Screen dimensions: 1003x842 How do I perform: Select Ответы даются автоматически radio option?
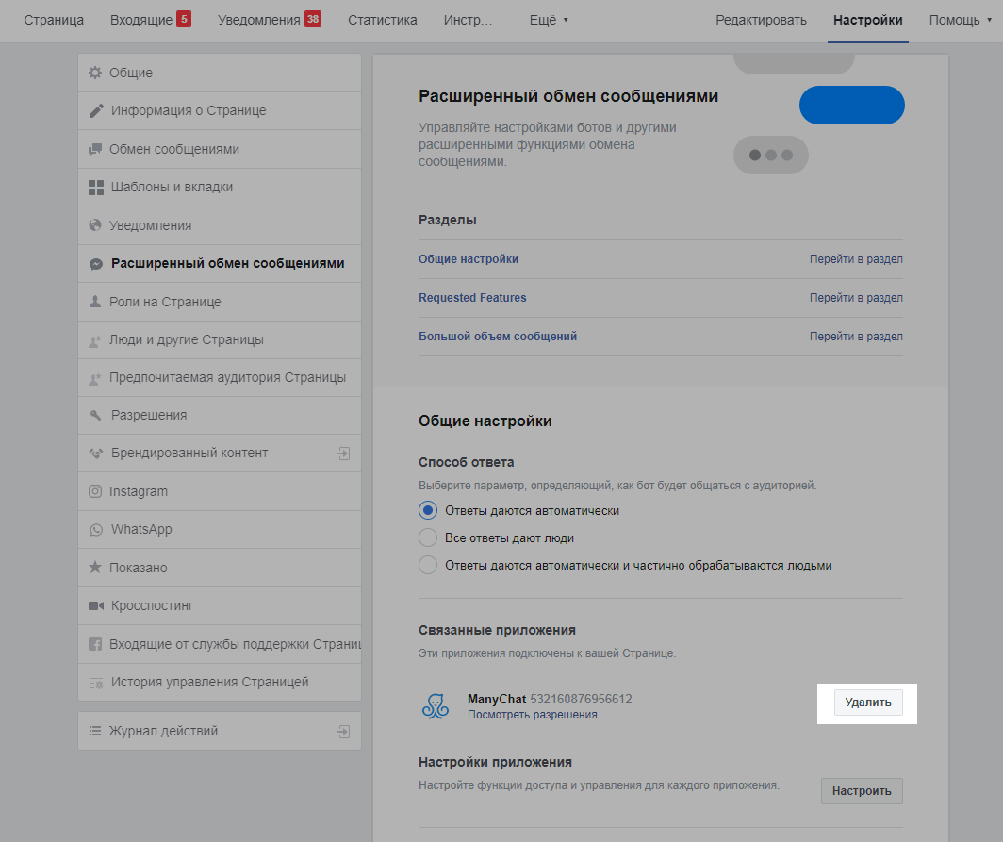pos(428,511)
